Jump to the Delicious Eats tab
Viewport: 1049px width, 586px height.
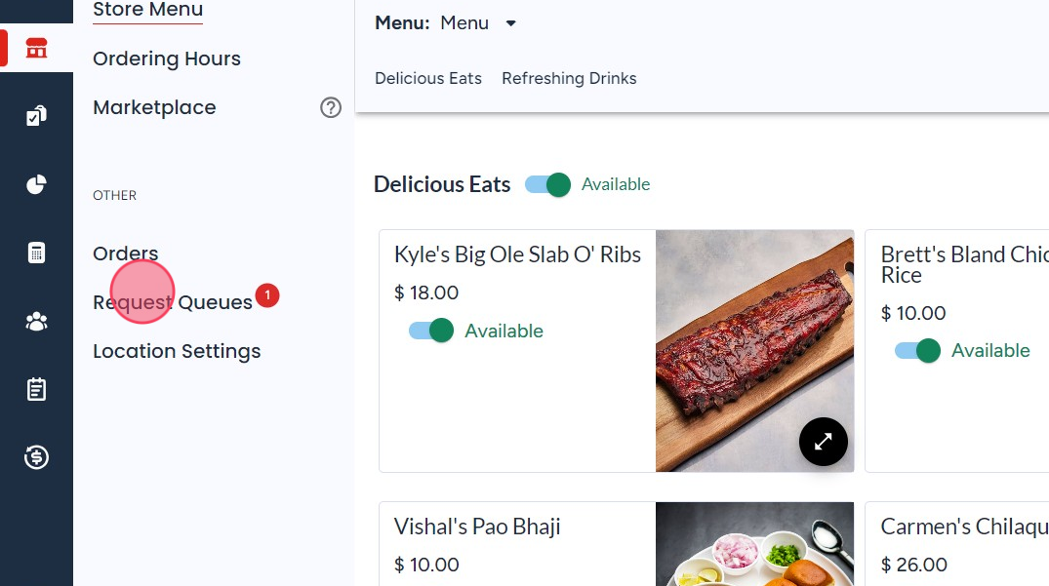[x=428, y=78]
